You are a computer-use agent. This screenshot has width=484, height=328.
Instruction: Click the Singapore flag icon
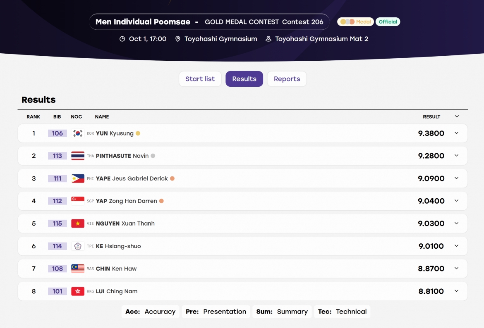tap(78, 201)
